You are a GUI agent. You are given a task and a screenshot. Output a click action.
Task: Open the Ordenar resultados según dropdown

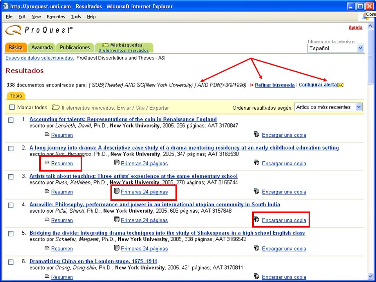point(328,107)
